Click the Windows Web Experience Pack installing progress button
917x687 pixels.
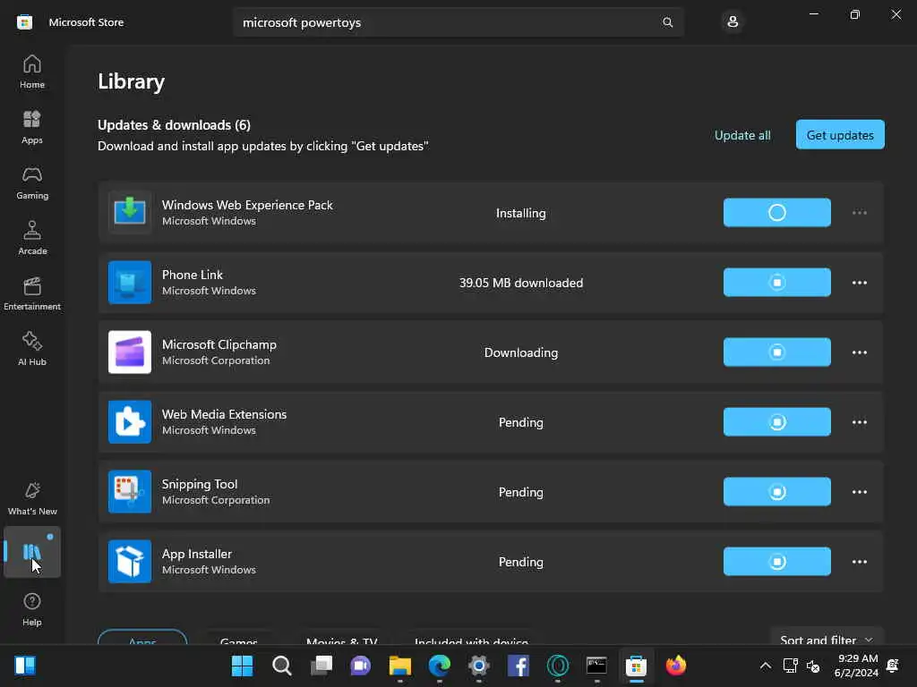(x=776, y=213)
